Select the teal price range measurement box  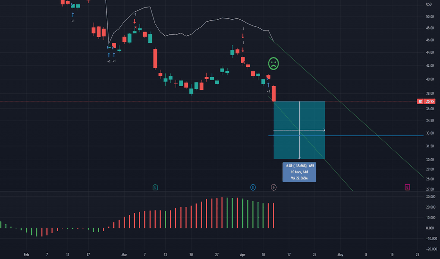coord(299,130)
